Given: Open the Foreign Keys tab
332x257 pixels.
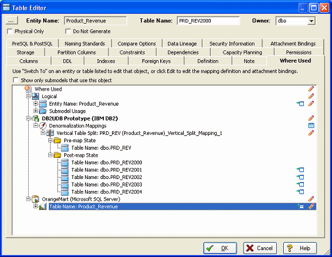Looking at the screenshot, I should coord(156,61).
